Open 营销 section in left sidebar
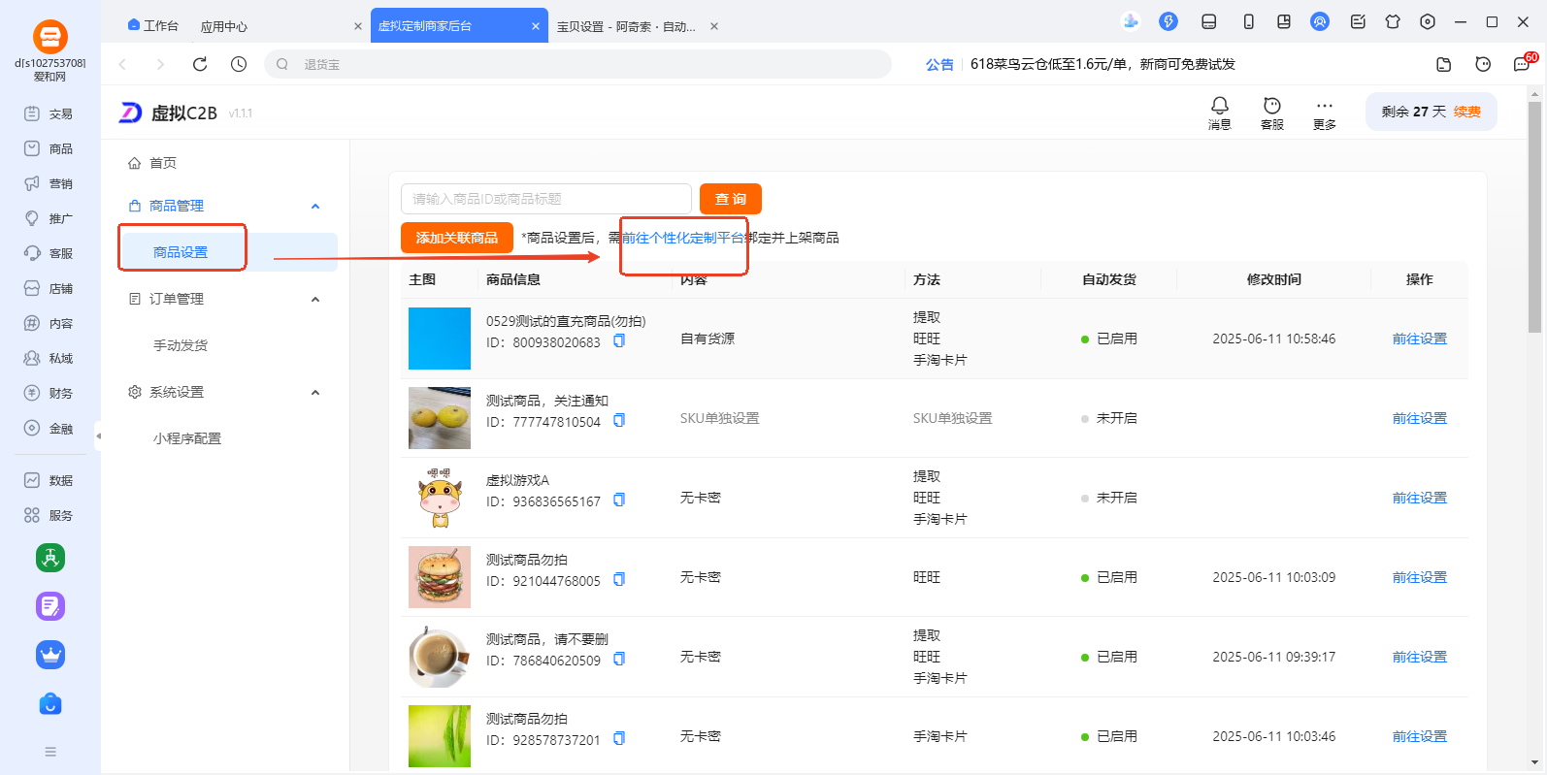The height and width of the screenshot is (775, 1547). [49, 183]
